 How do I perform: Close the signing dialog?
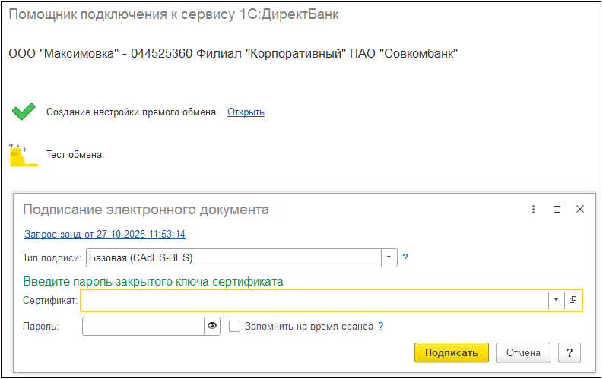pos(580,210)
